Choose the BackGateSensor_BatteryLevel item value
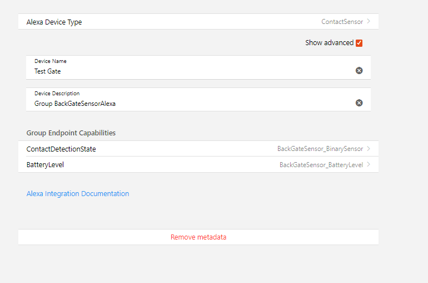 (x=321, y=165)
